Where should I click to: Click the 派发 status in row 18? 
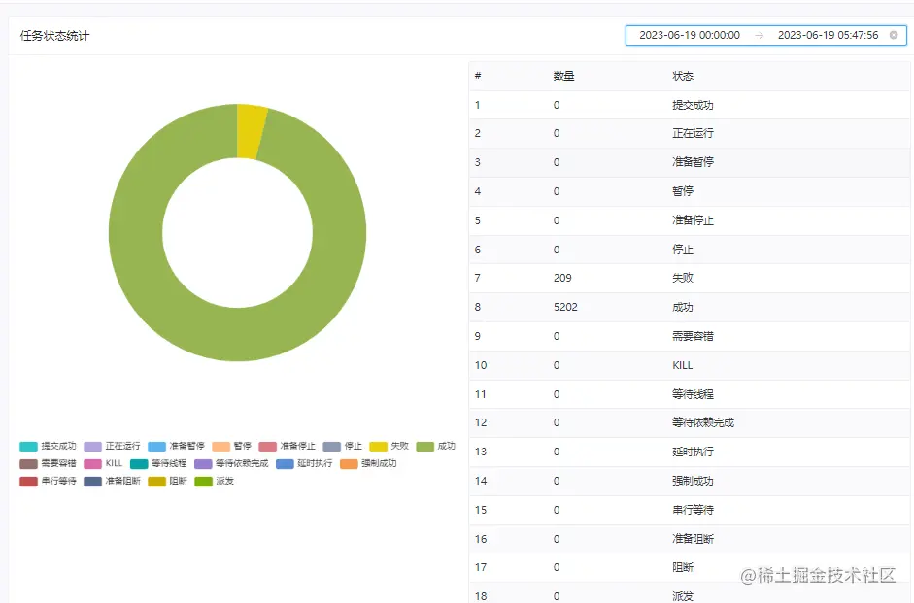(x=683, y=596)
